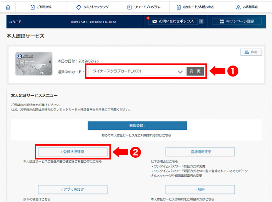The width and height of the screenshot is (272, 202).
Task: Click the 解約 button
Action: (x=200, y=189)
